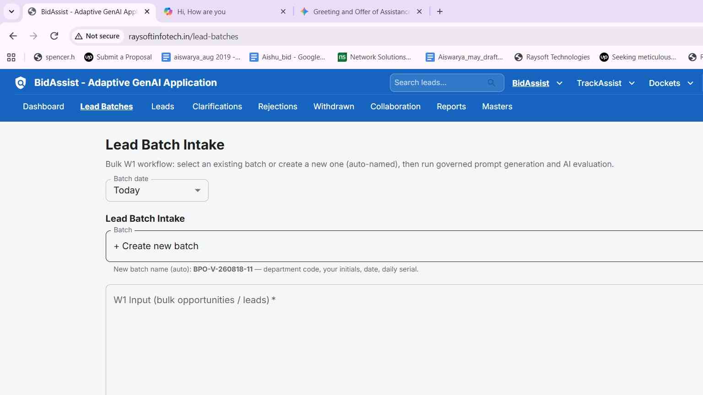Click into the Search leads field
Screen dimensions: 703x395
438,83
